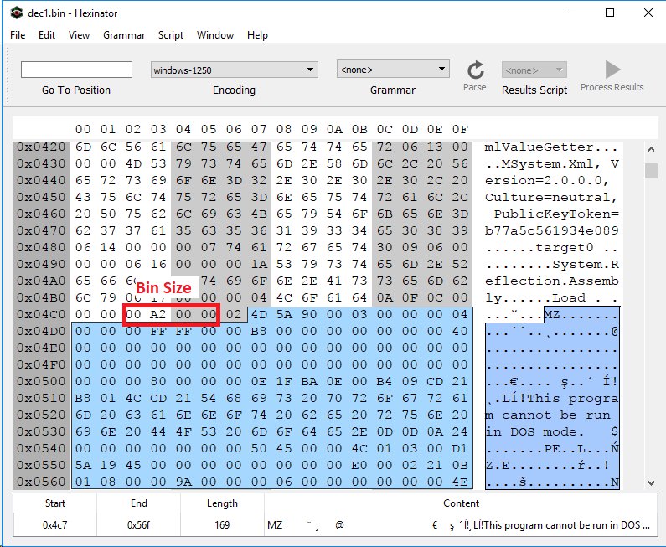The width and height of the screenshot is (666, 547).
Task: Click ASCII text 'Culture=neutral,'
Action: click(x=551, y=198)
